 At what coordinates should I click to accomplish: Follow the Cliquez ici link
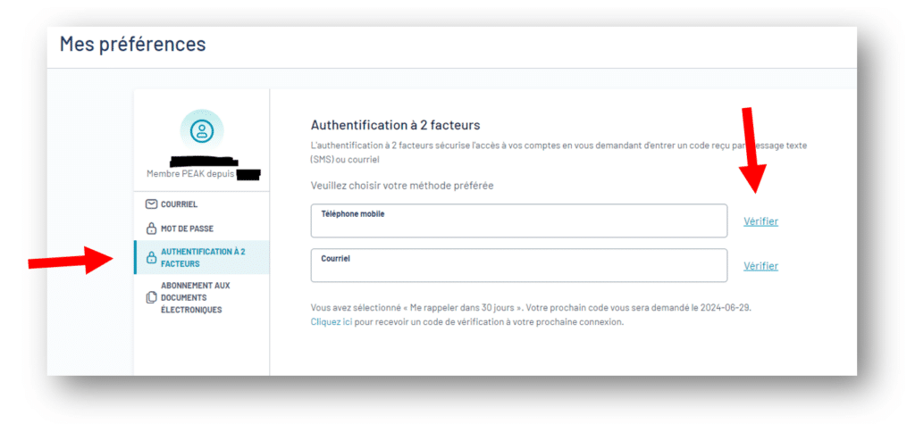point(332,322)
